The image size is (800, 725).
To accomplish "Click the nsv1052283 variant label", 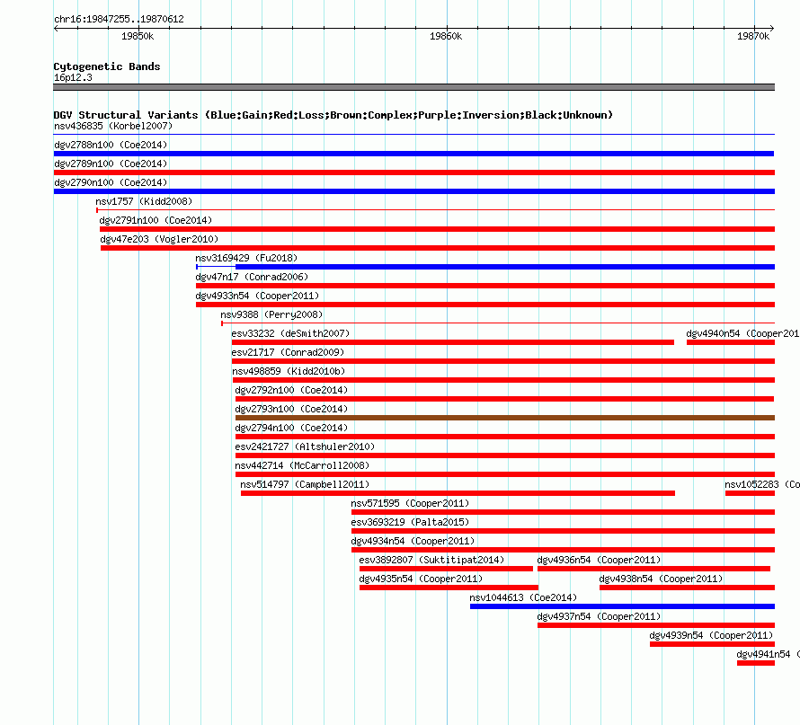I will pos(762,484).
